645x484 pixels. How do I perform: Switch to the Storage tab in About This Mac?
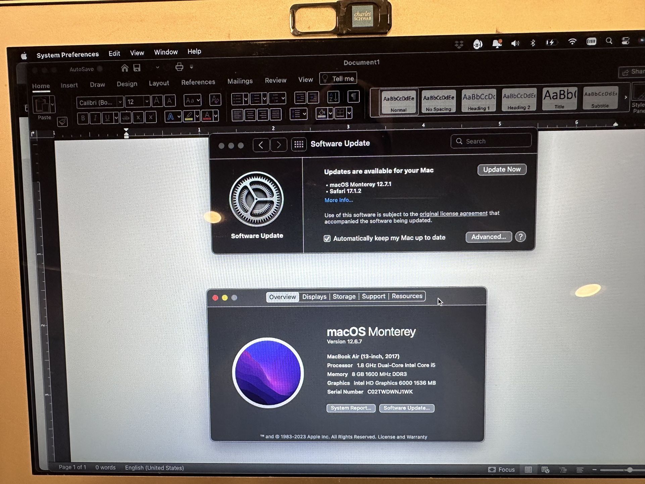pyautogui.click(x=344, y=297)
